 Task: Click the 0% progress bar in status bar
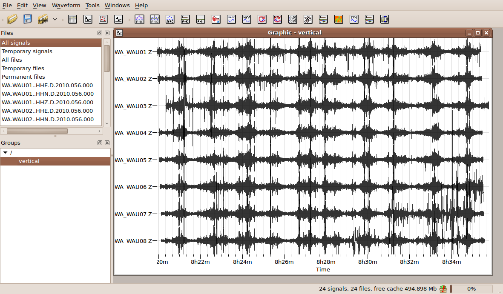point(471,289)
